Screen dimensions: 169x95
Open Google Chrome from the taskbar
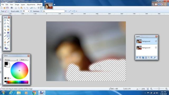point(34,93)
